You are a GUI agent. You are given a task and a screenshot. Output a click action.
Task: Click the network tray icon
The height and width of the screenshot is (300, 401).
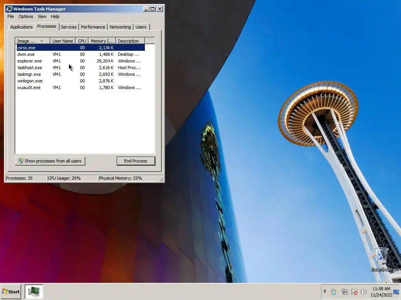click(x=345, y=291)
